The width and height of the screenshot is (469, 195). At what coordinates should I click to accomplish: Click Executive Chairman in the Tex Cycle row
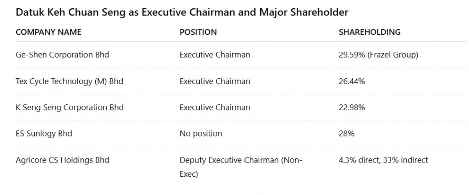[x=215, y=81]
